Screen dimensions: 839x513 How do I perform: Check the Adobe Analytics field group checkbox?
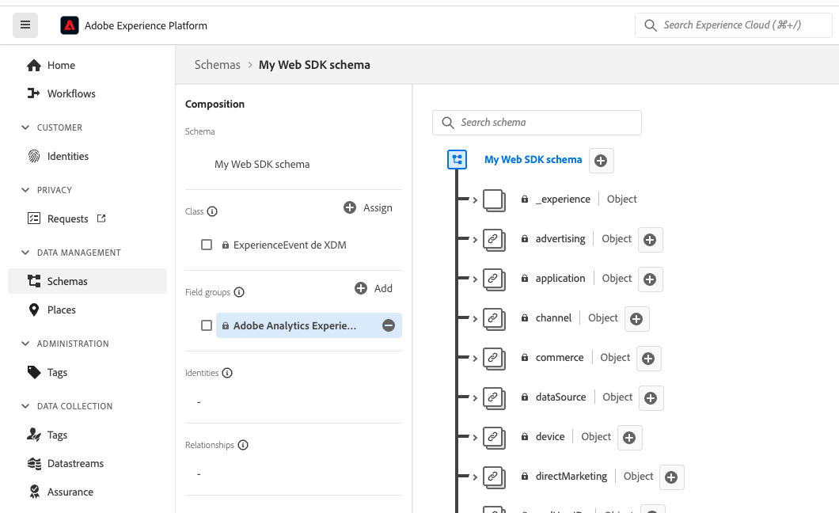coord(207,325)
